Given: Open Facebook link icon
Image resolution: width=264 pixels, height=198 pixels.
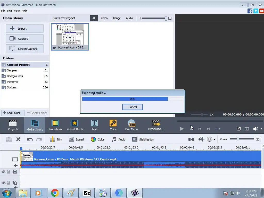Looking at the screenshot, I should [250, 11].
